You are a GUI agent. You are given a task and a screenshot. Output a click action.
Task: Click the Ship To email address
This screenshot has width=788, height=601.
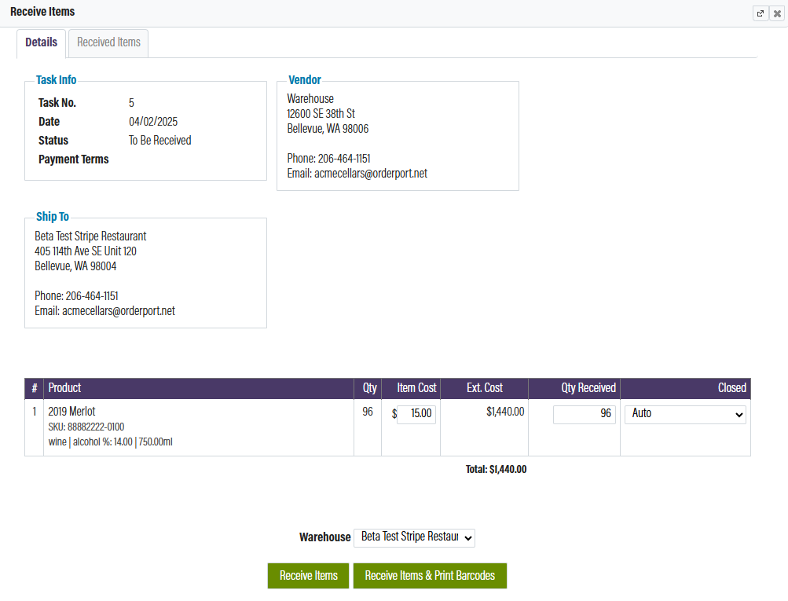click(118, 311)
